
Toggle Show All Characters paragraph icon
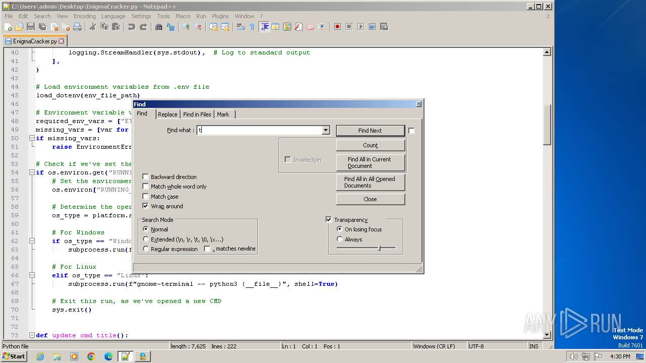252,27
